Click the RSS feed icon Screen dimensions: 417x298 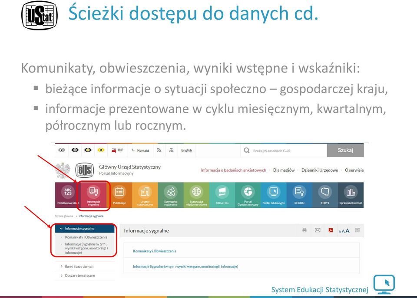tap(159, 151)
